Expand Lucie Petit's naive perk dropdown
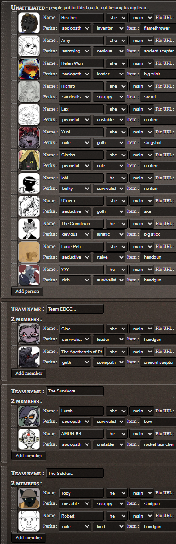 109,257
